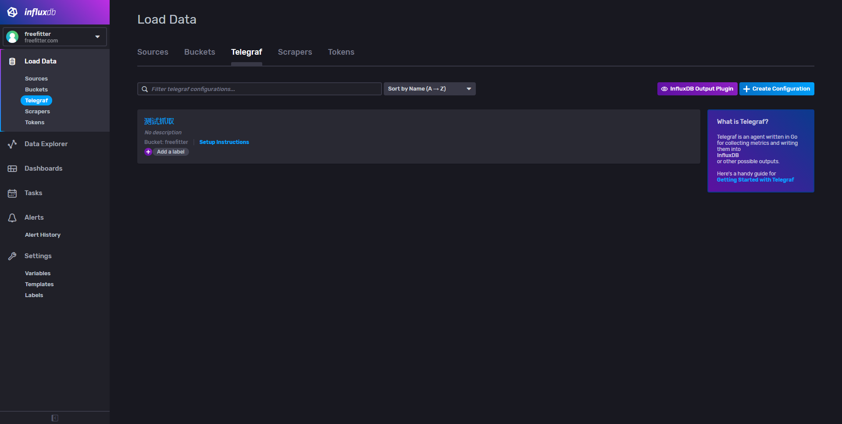The image size is (842, 424).
Task: Focus the Filter telegraf configurations field
Action: (x=260, y=89)
